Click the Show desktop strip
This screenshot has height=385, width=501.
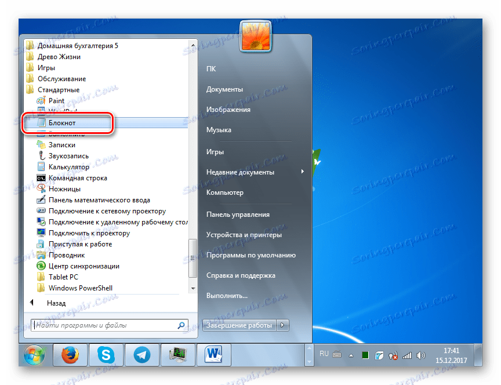(478, 355)
